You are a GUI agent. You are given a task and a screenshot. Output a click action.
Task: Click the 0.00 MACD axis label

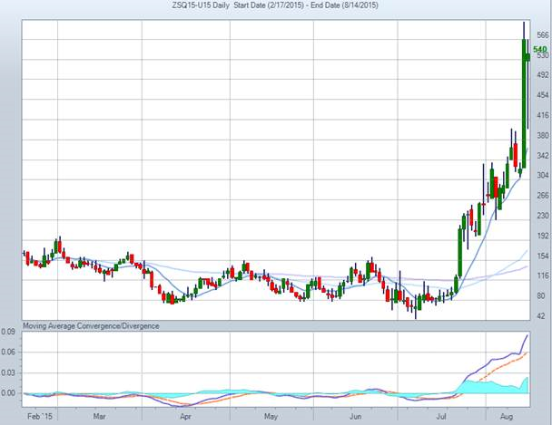9,393
